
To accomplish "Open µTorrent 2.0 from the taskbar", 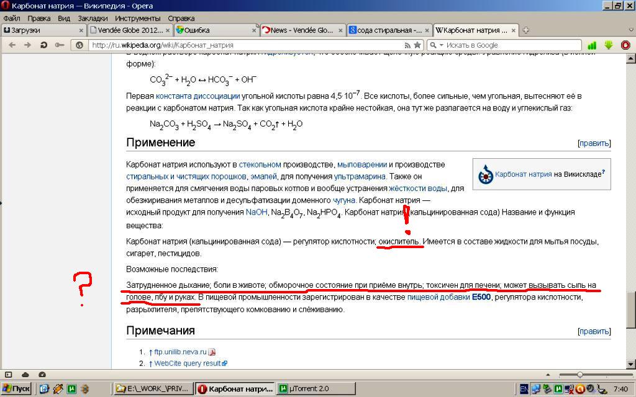I will tap(309, 389).
